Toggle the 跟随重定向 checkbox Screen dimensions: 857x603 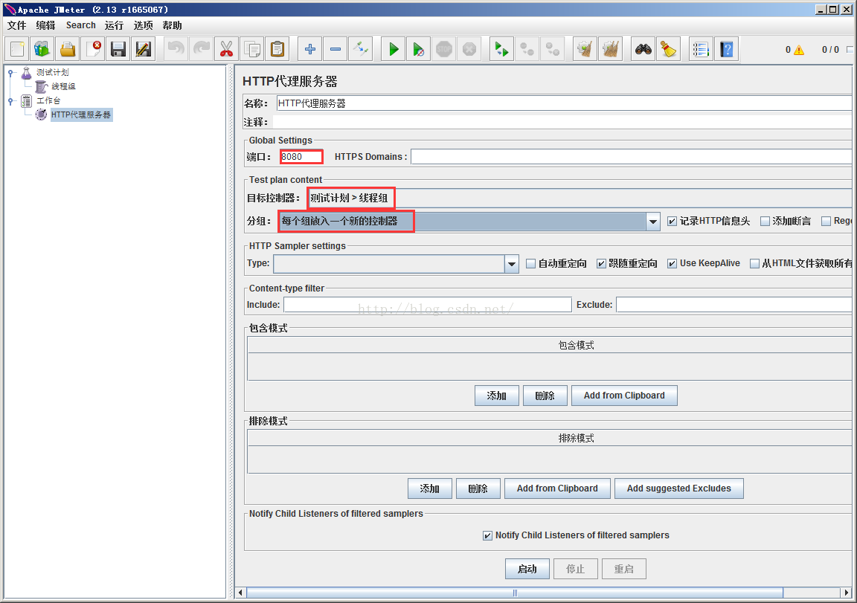601,264
